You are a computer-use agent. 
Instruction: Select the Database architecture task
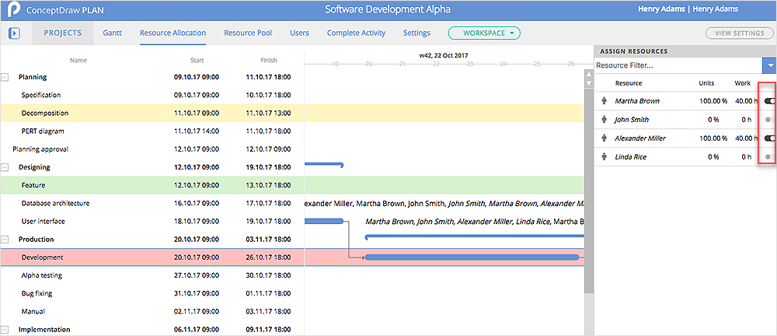pyautogui.click(x=55, y=203)
